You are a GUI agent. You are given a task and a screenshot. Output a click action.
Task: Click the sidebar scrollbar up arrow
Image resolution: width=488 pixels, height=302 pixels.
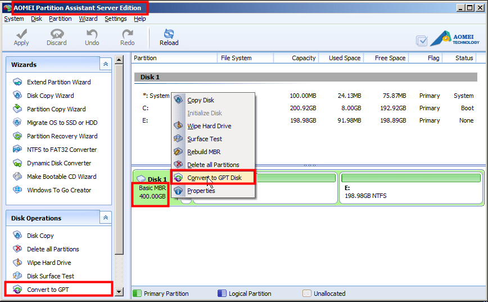pos(119,60)
